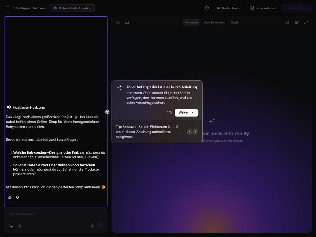Open the Integrationen button

tap(263, 8)
